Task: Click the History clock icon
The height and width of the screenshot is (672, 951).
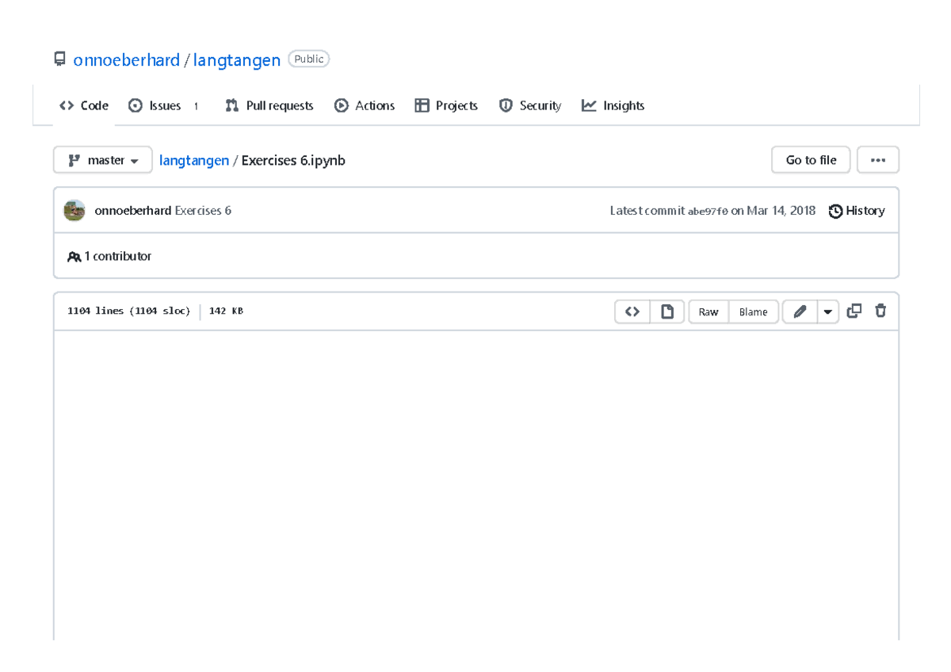Action: point(835,211)
